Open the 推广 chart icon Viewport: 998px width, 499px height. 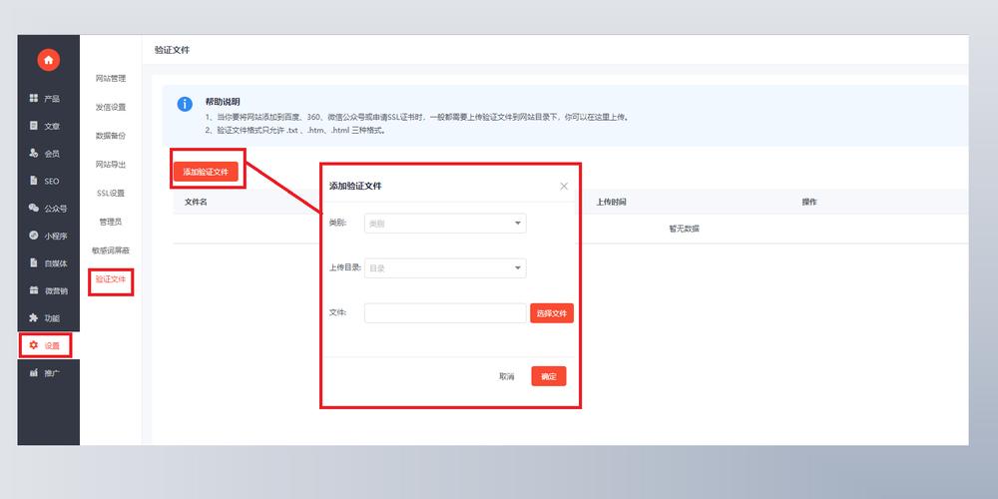(34, 372)
